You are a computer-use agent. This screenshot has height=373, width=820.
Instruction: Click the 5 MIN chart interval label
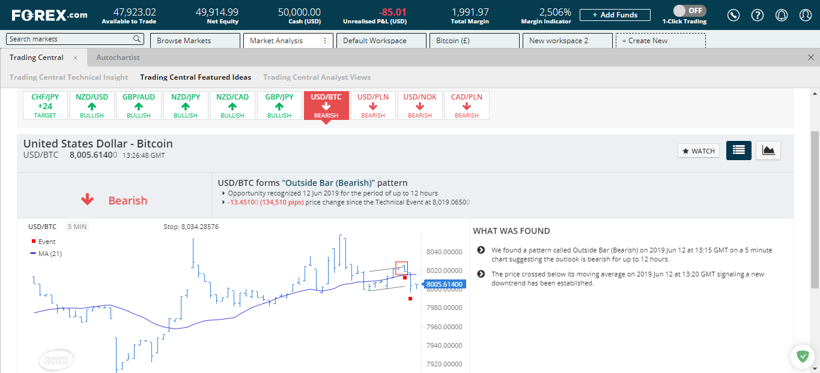(x=77, y=227)
